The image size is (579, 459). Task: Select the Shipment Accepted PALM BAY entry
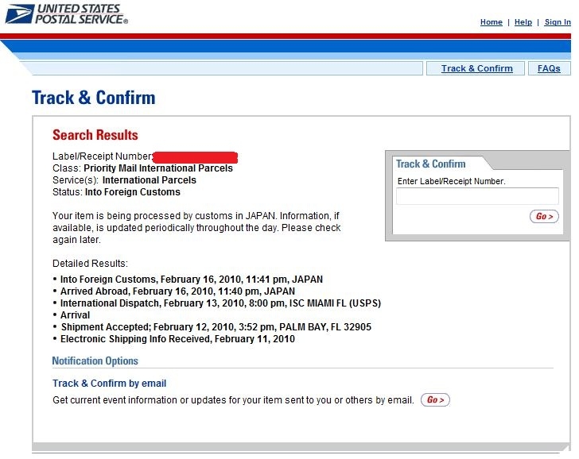pyautogui.click(x=216, y=327)
